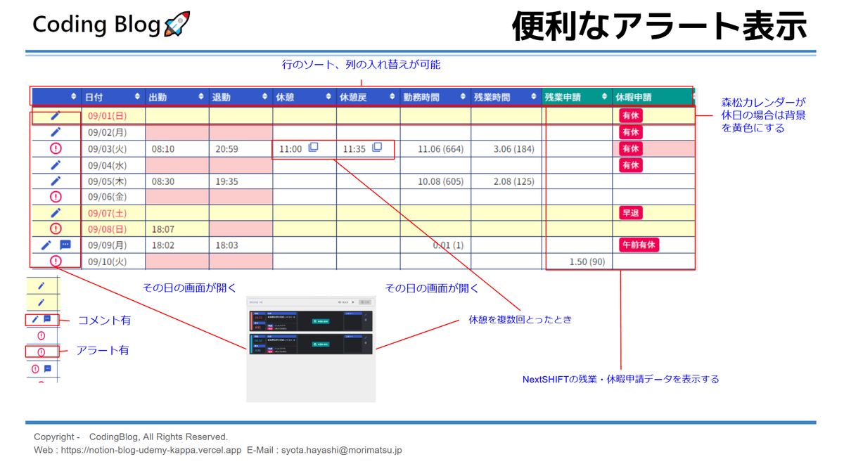Viewport: 844px width, 471px height.
Task: Click the 早退 badge in the 09/07 row
Action: [x=630, y=213]
